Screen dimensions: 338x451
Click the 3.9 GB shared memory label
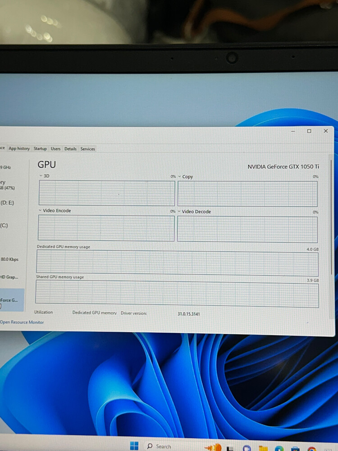click(x=313, y=280)
